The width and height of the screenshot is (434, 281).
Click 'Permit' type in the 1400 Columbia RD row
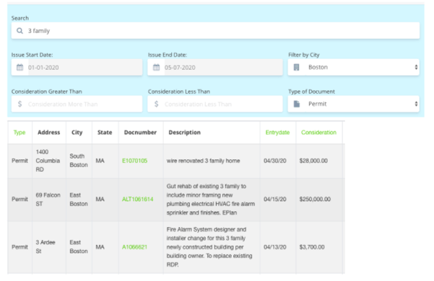pyautogui.click(x=19, y=161)
